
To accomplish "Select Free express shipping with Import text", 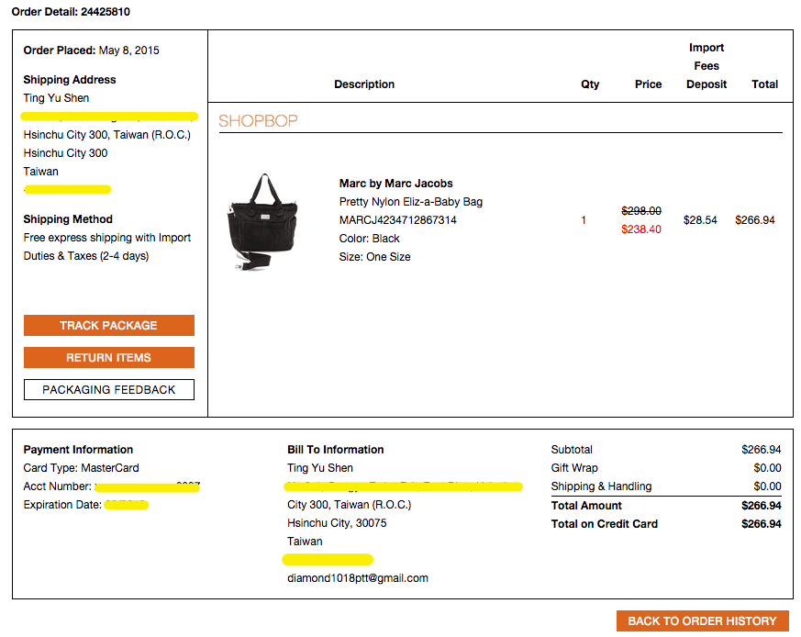I will tap(107, 238).
